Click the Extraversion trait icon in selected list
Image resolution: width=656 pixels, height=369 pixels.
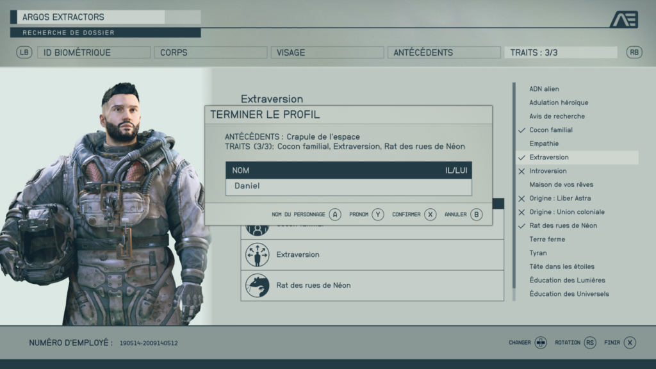tap(258, 255)
